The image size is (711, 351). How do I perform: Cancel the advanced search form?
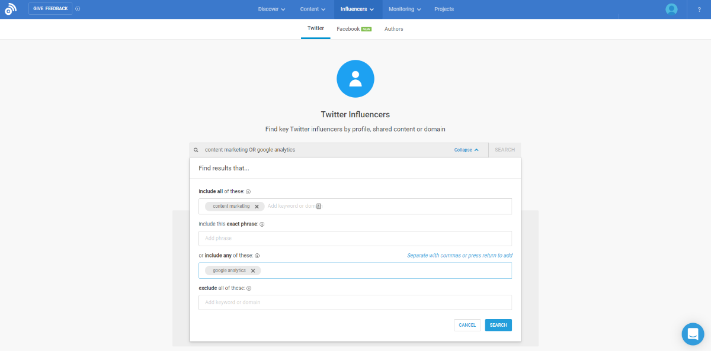pyautogui.click(x=467, y=324)
